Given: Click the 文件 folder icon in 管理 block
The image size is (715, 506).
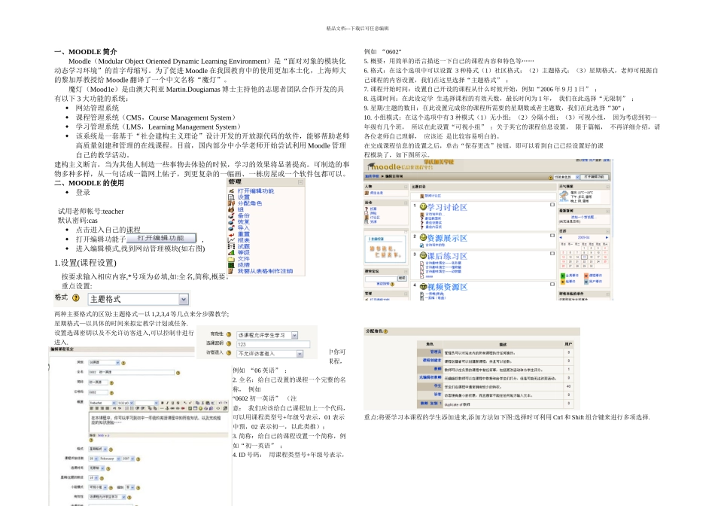Looking at the screenshot, I should coord(232,259).
